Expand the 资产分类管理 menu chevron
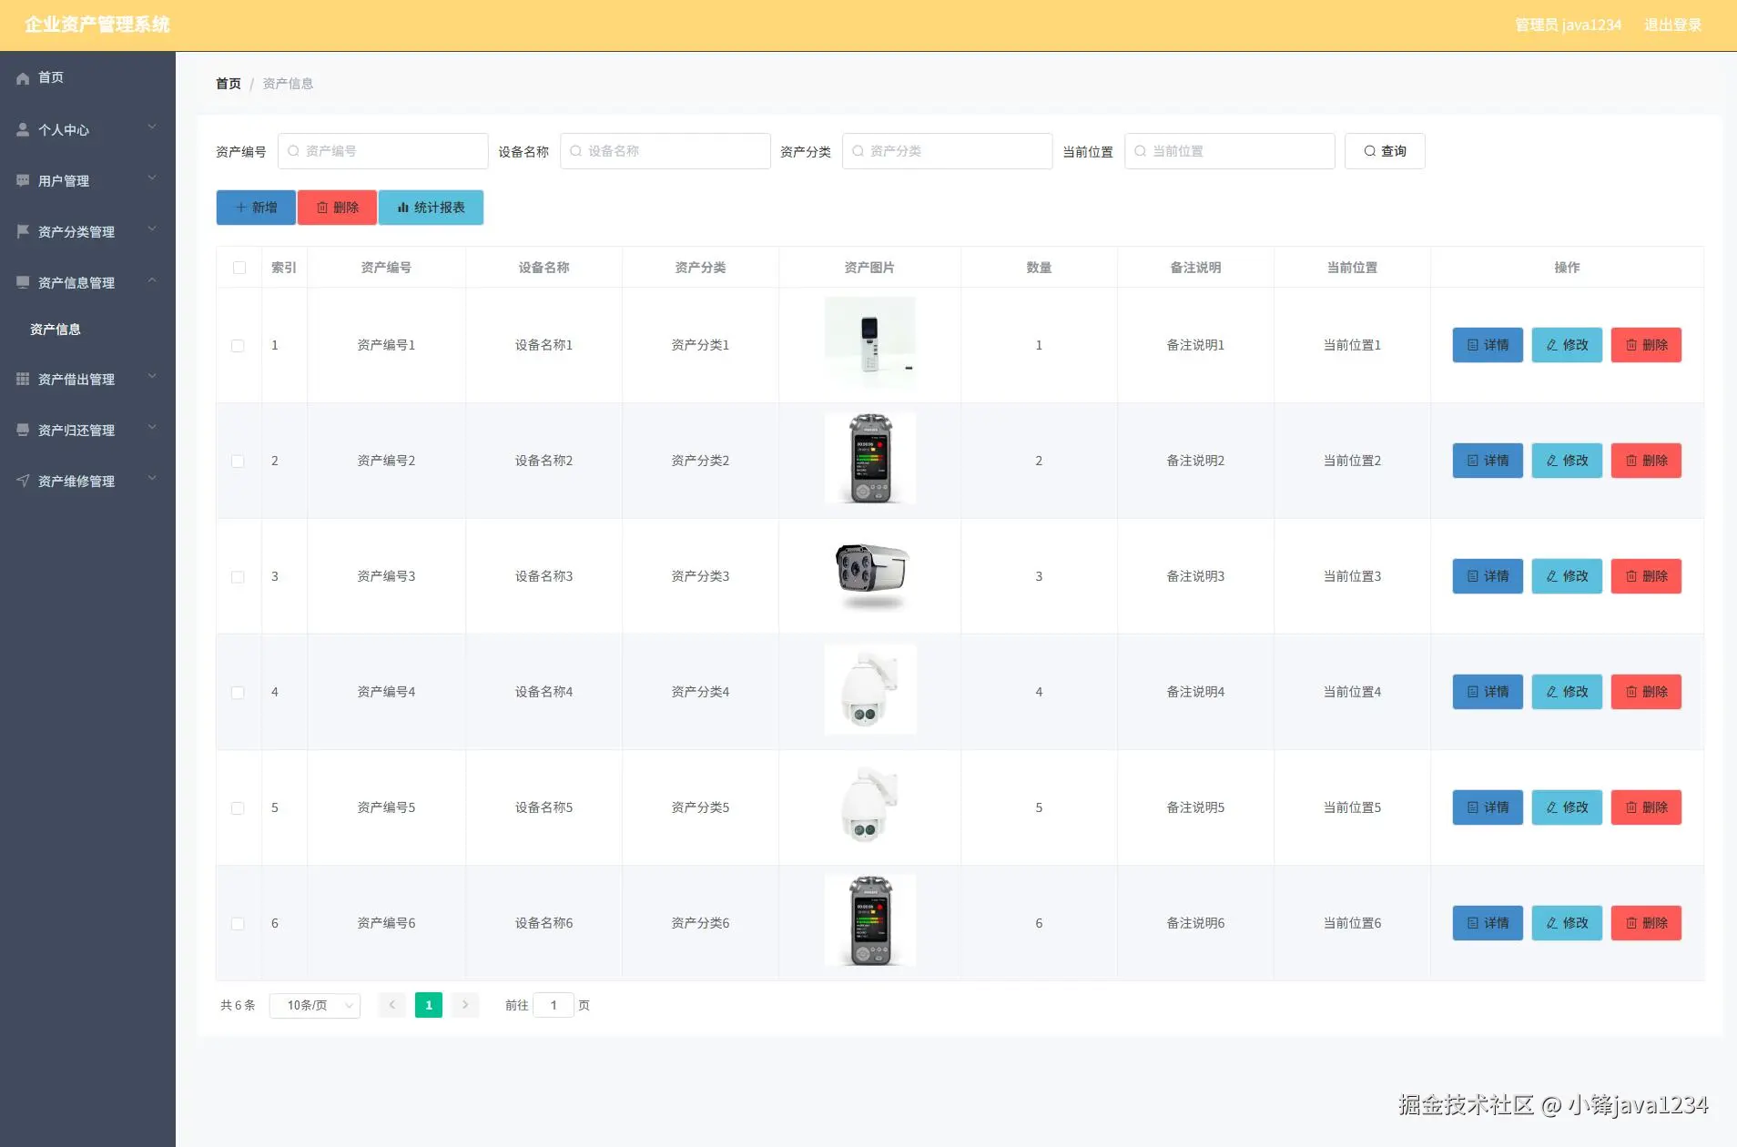 click(152, 229)
